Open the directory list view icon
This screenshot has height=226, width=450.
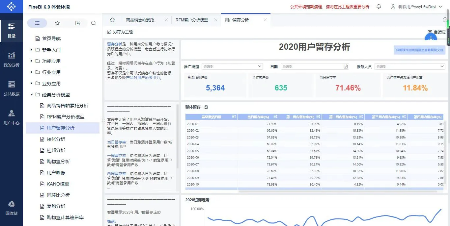[37, 23]
